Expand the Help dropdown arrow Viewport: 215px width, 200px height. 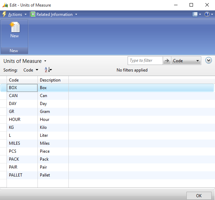click(212, 14)
